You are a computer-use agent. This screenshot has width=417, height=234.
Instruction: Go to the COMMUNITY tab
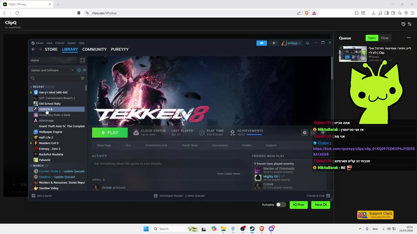coord(94,49)
